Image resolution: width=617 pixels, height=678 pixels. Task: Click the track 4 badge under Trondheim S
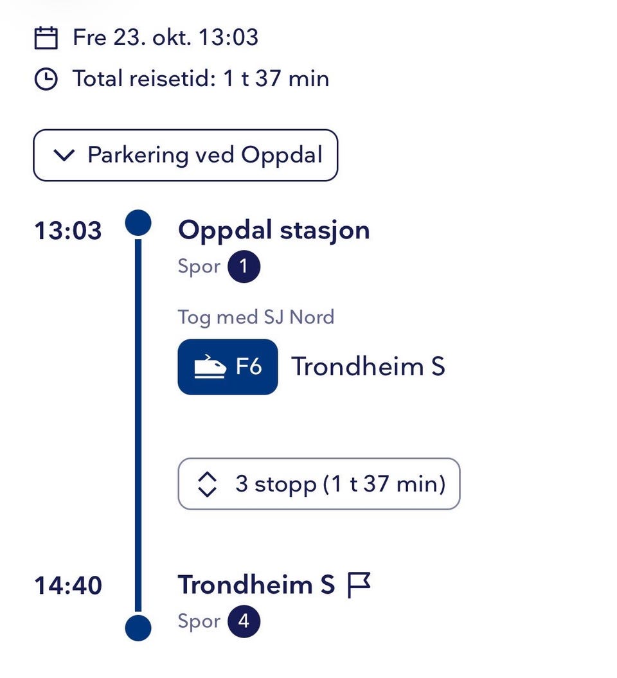(244, 622)
